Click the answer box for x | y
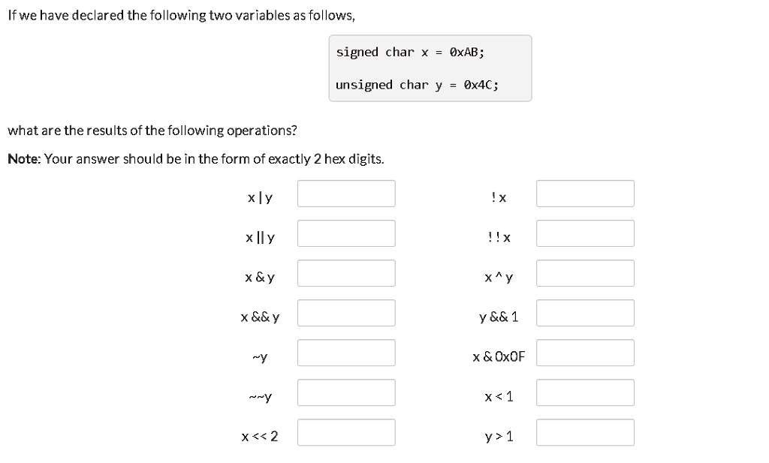Viewport: 769px width, 463px height. [346, 194]
